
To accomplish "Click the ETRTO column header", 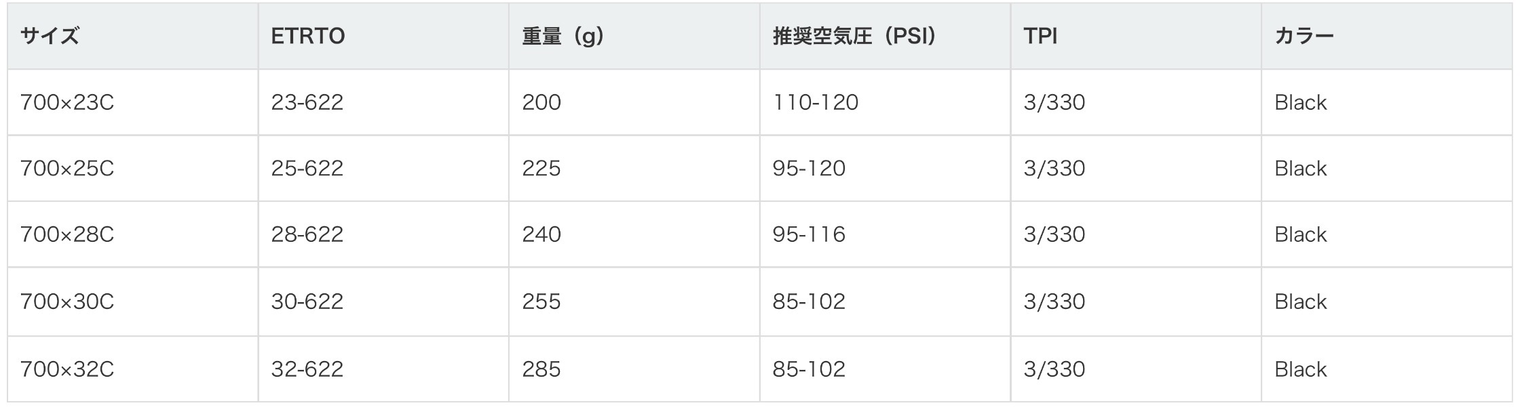I will [x=307, y=36].
